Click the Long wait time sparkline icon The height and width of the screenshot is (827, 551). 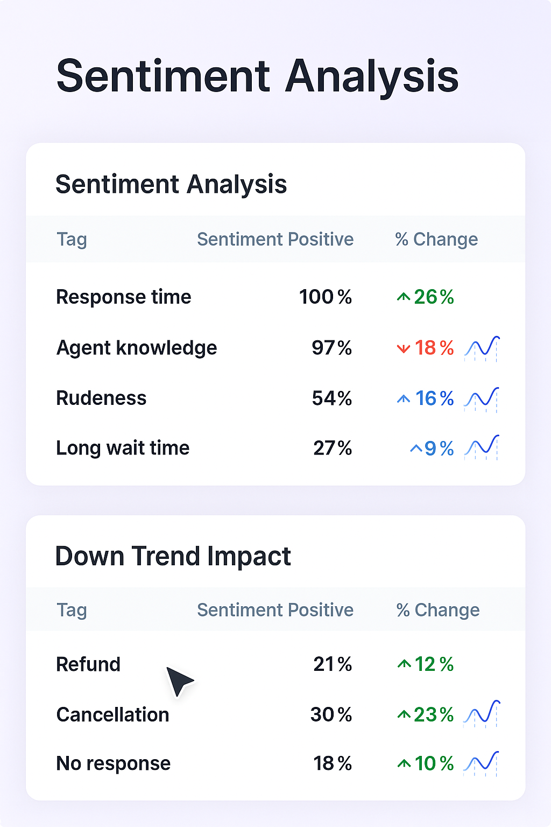pos(482,447)
